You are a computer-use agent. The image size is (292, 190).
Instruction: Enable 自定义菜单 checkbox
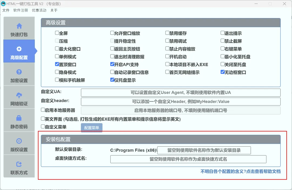click(x=43, y=126)
